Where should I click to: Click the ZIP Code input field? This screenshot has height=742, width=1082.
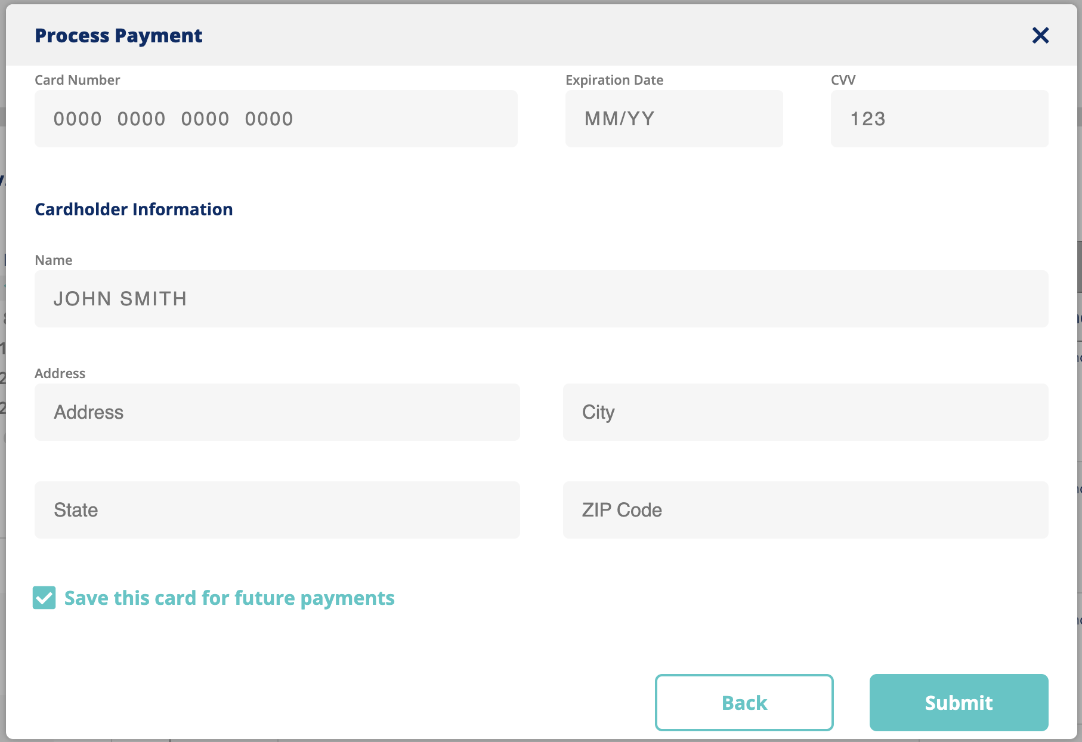pyautogui.click(x=805, y=509)
